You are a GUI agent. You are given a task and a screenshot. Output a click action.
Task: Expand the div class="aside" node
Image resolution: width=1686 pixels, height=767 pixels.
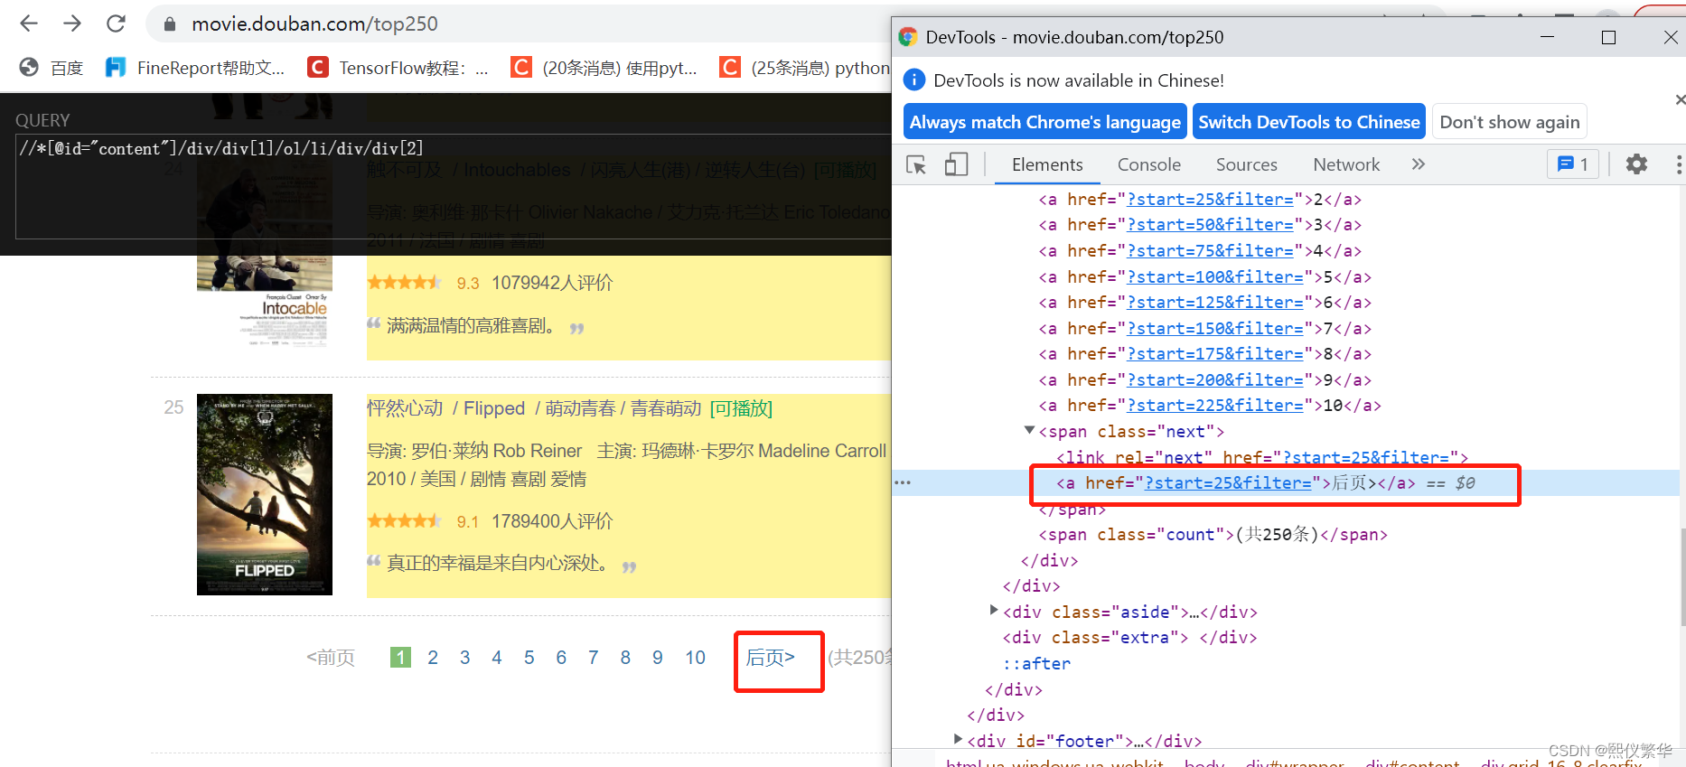pos(993,611)
